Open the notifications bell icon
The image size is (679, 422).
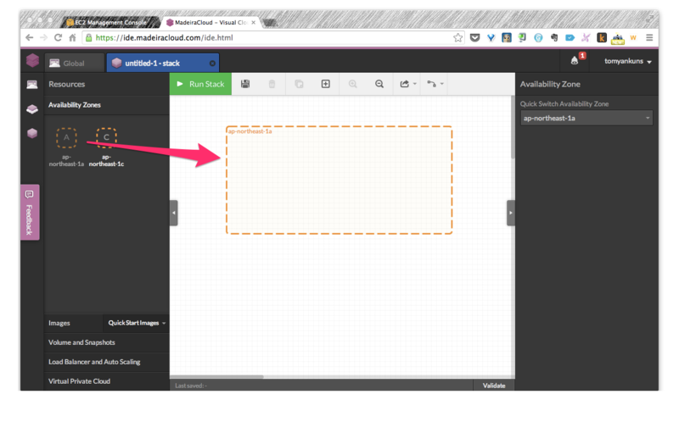coord(575,60)
